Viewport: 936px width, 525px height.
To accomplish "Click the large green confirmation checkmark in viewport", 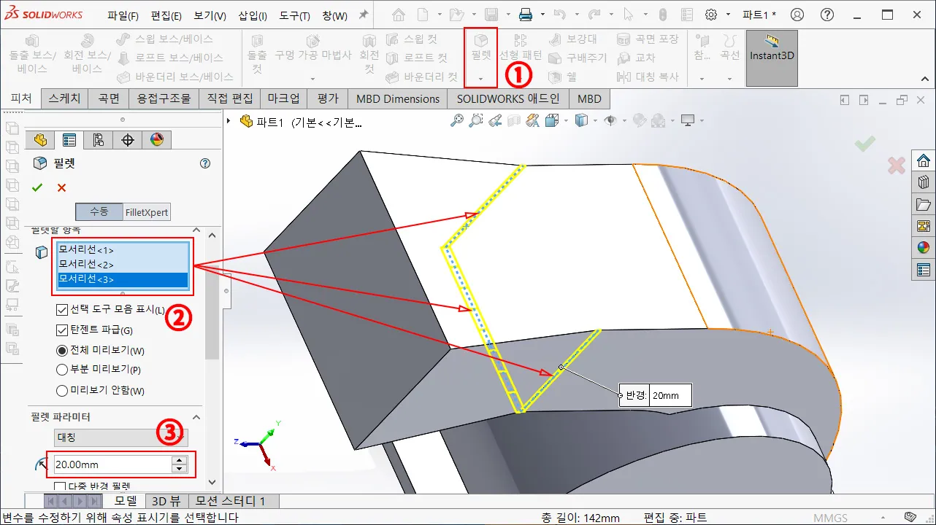I will click(x=865, y=144).
